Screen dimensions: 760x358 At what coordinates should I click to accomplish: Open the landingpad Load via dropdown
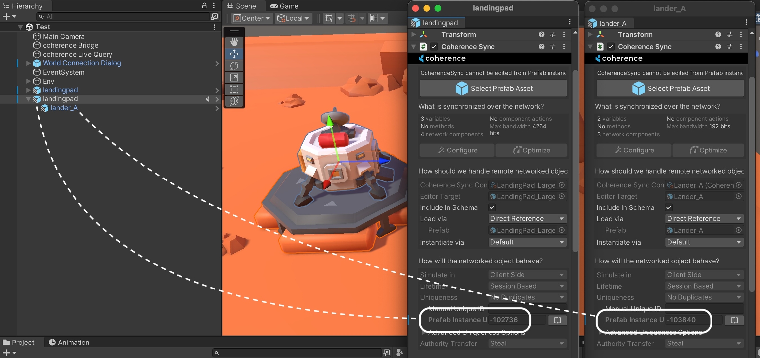tap(527, 219)
